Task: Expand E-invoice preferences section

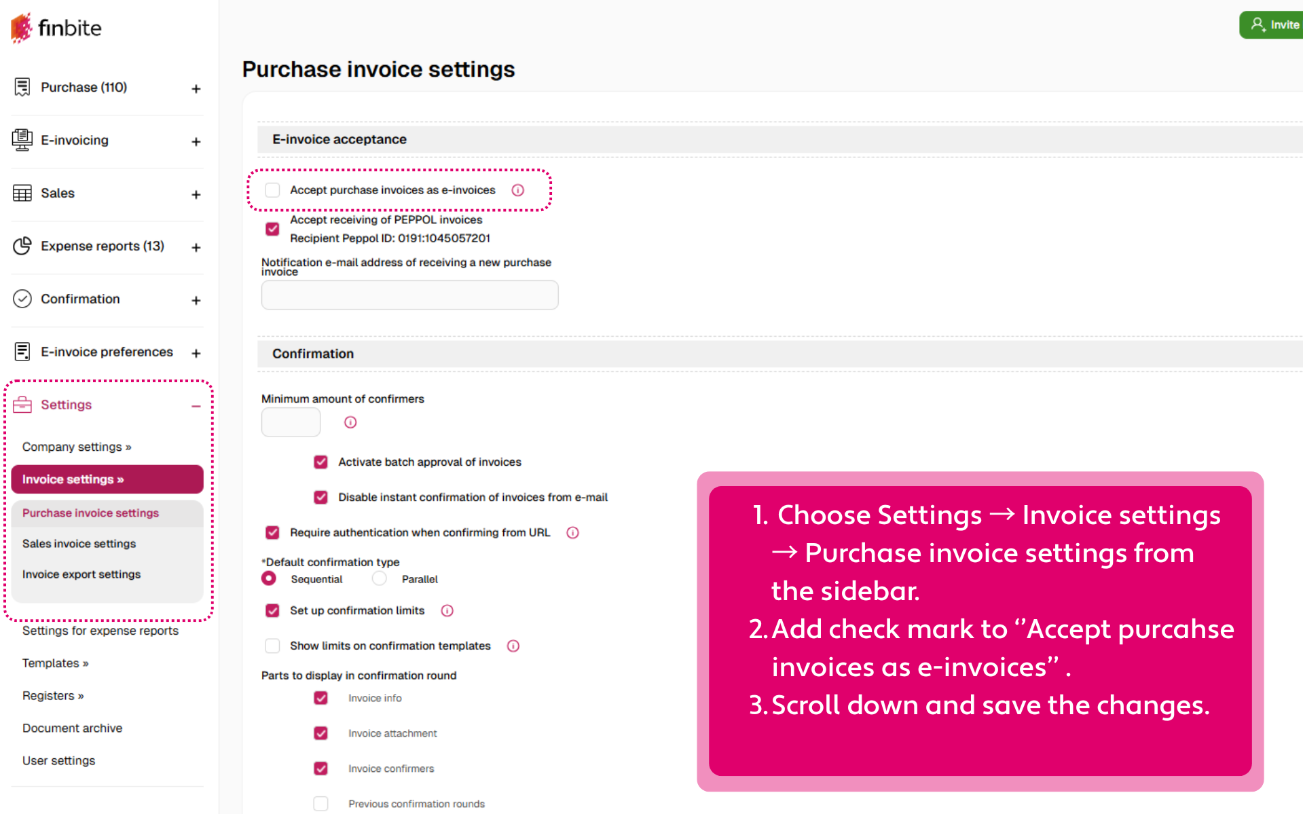Action: 196,354
